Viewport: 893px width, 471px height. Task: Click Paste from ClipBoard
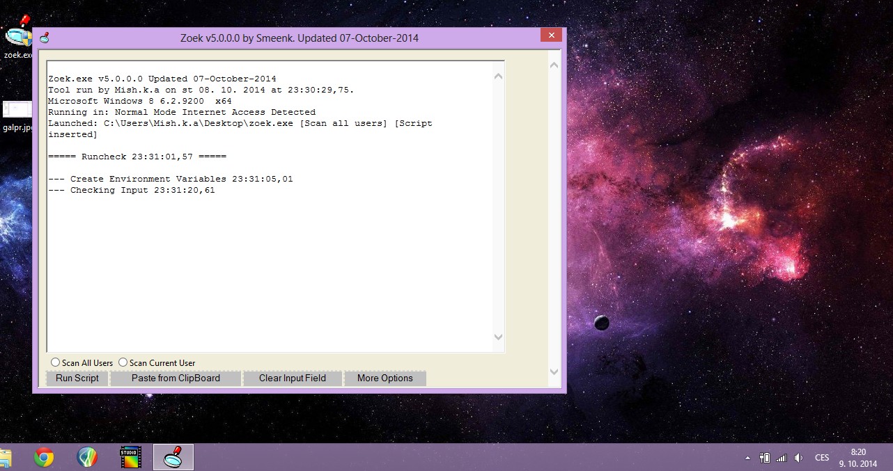point(176,378)
